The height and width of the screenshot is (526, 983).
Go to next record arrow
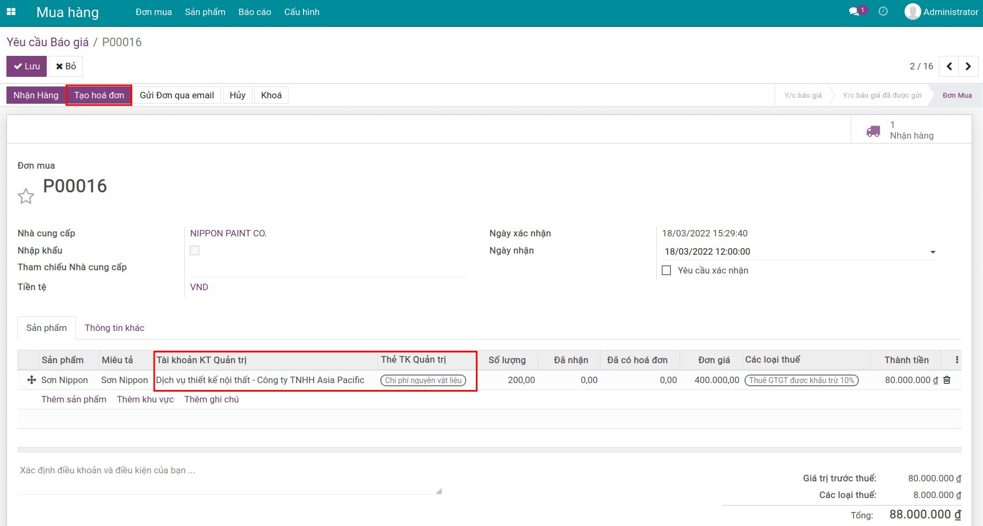pyautogui.click(x=968, y=66)
